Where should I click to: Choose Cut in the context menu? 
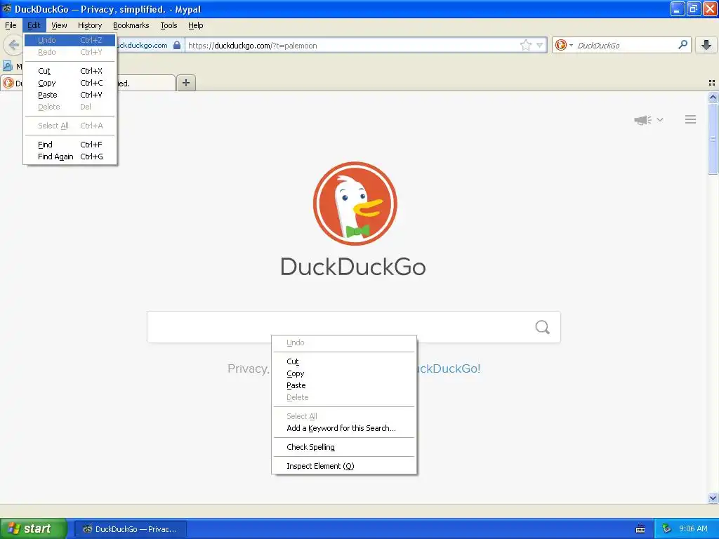[344, 361]
